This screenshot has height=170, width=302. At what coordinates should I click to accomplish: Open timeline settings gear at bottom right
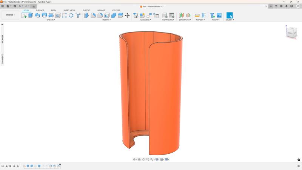[299, 166]
